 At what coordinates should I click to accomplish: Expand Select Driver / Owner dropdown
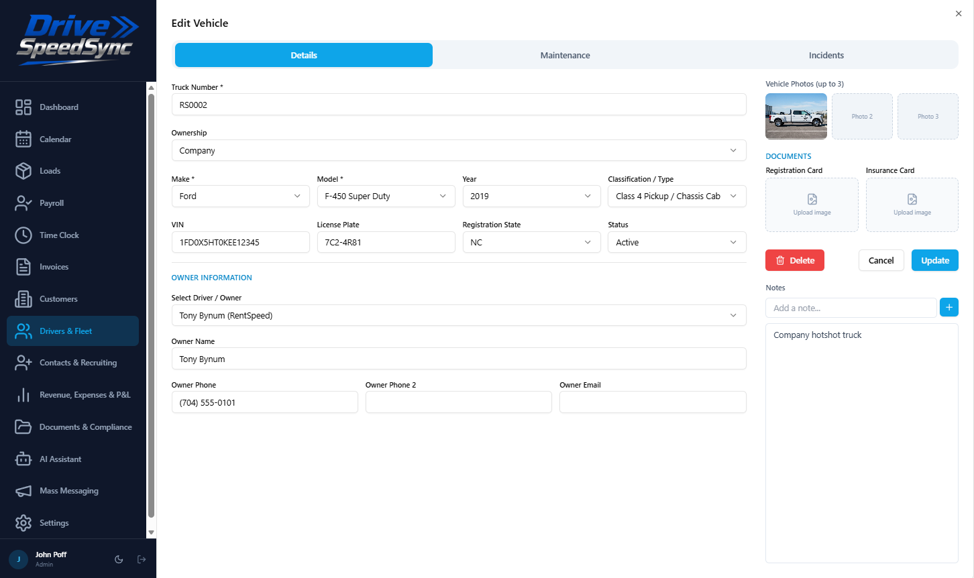459,315
